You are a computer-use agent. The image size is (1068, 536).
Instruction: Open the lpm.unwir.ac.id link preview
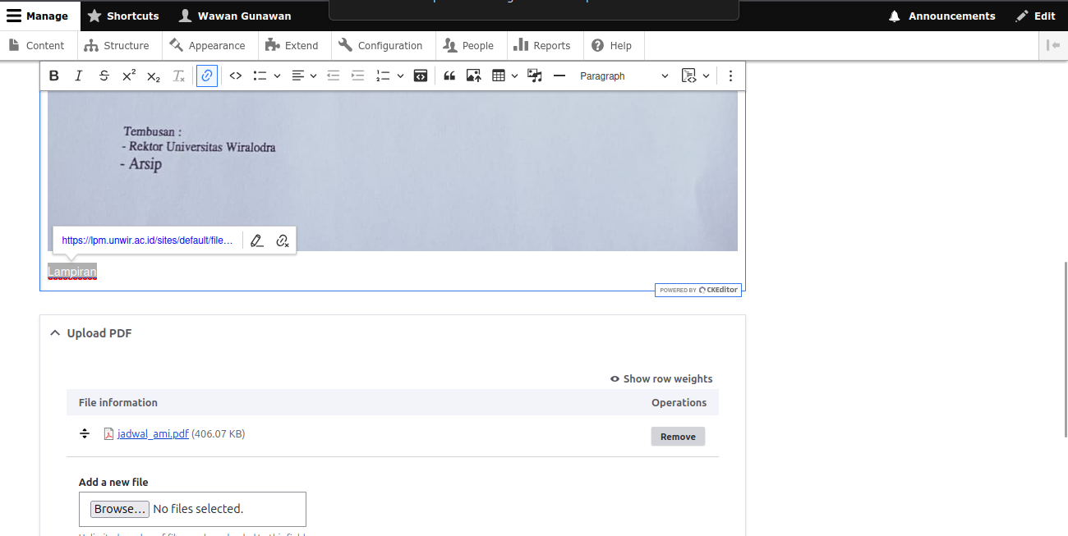click(x=148, y=241)
